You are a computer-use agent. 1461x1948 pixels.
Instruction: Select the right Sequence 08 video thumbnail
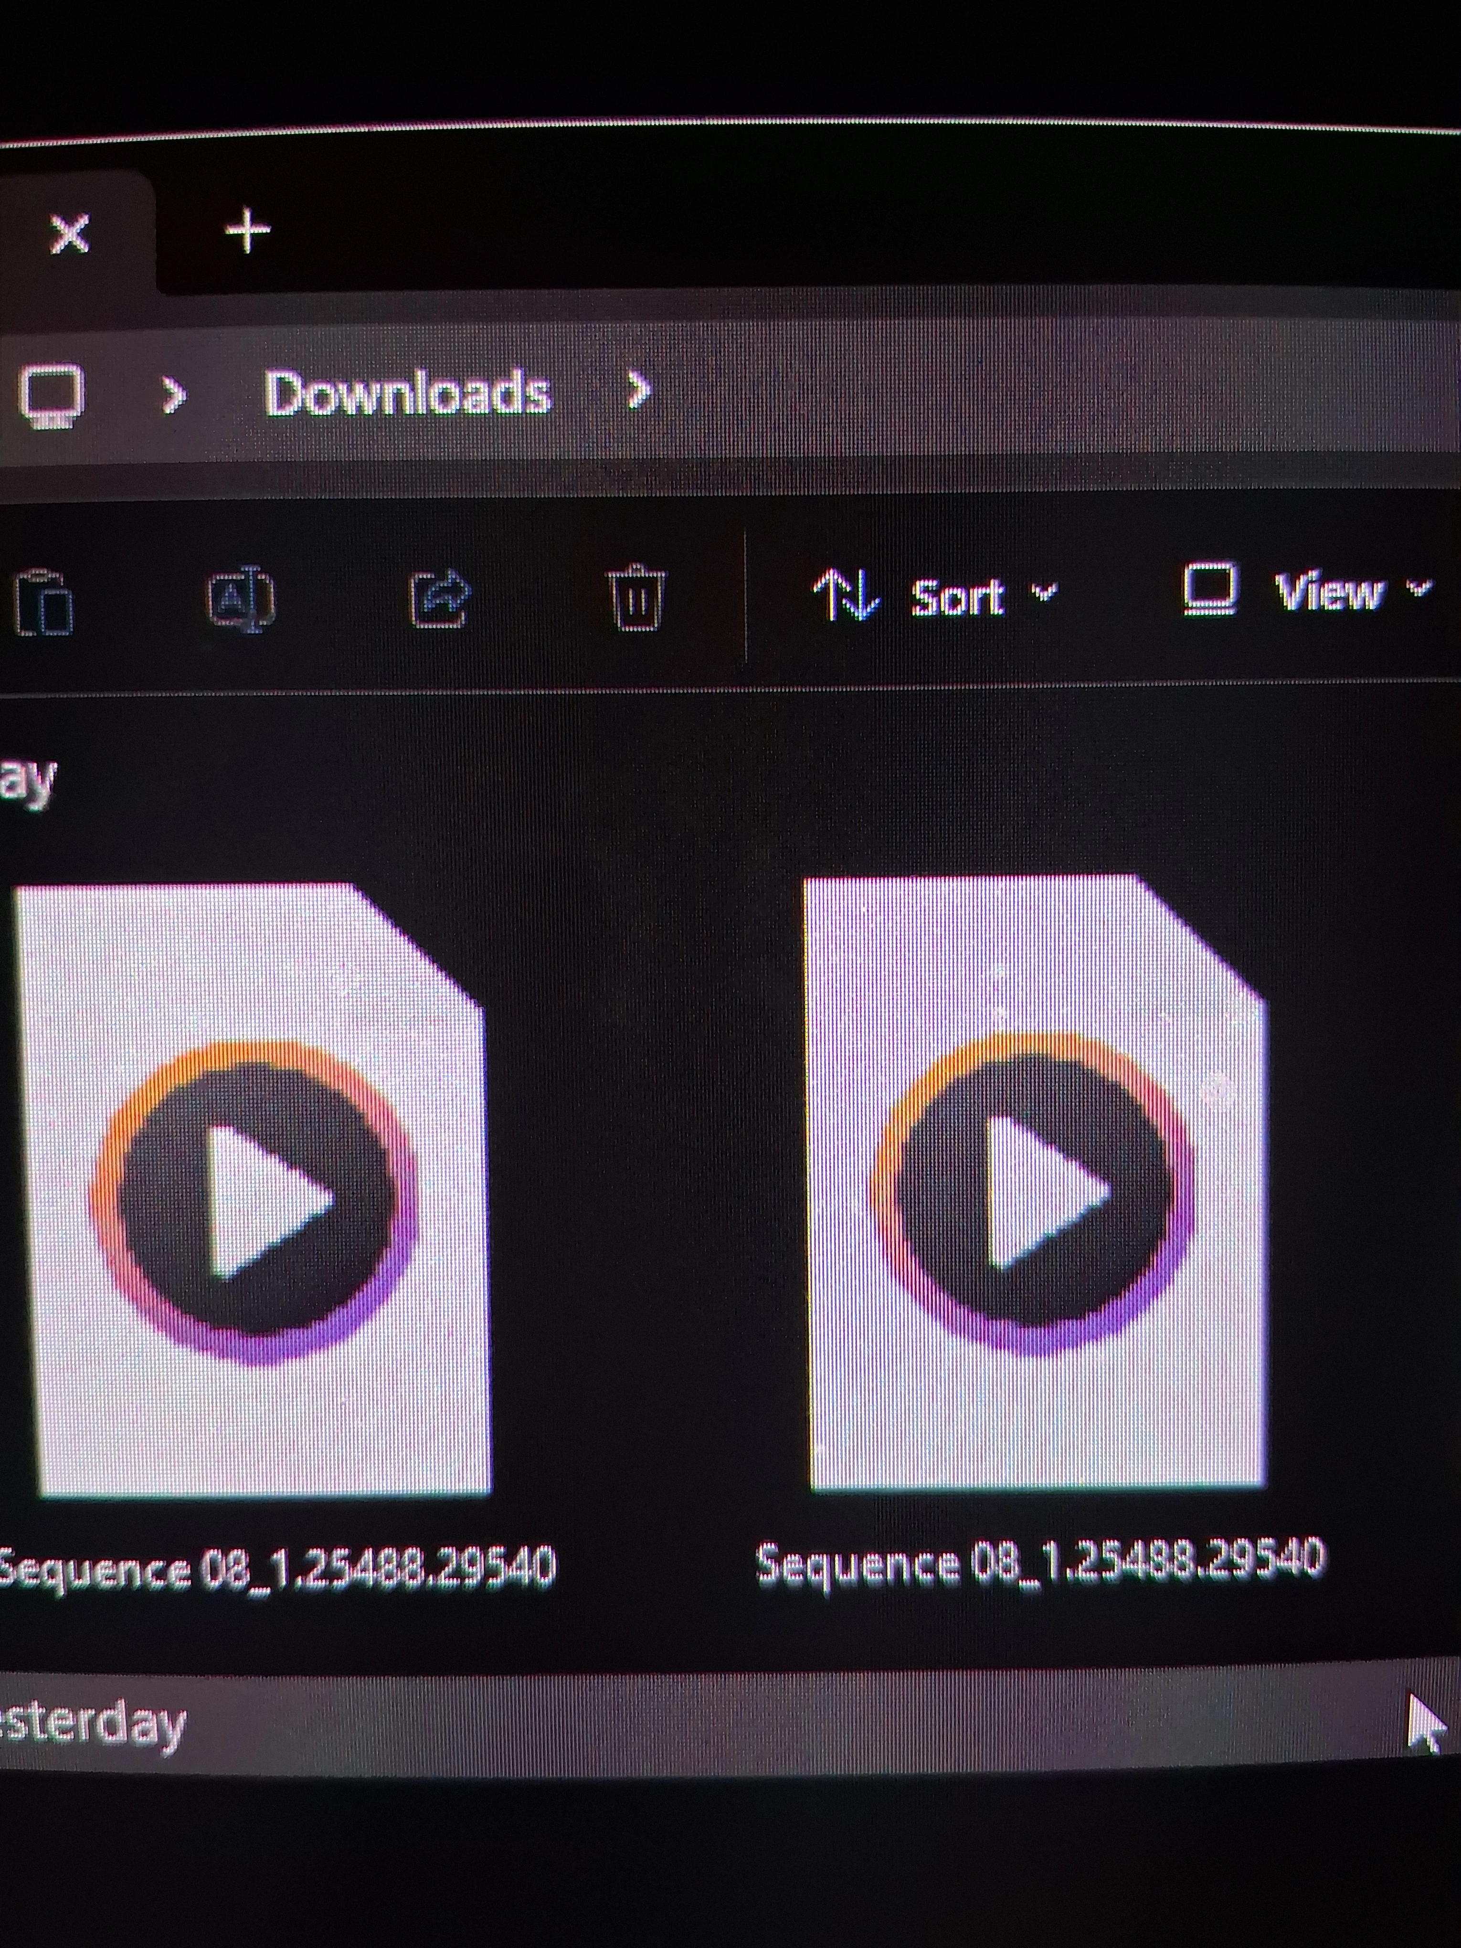tap(1036, 1180)
